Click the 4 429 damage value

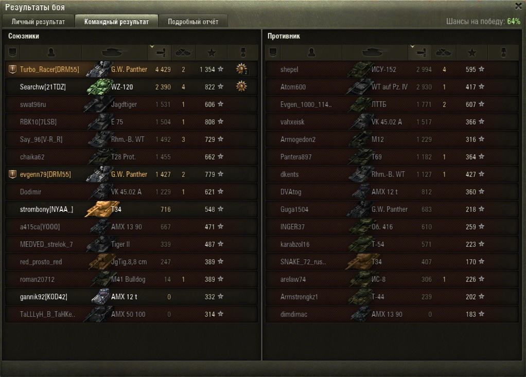[163, 69]
